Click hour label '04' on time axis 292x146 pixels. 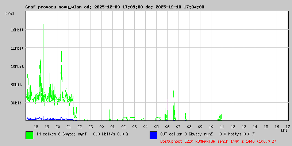click(x=145, y=127)
